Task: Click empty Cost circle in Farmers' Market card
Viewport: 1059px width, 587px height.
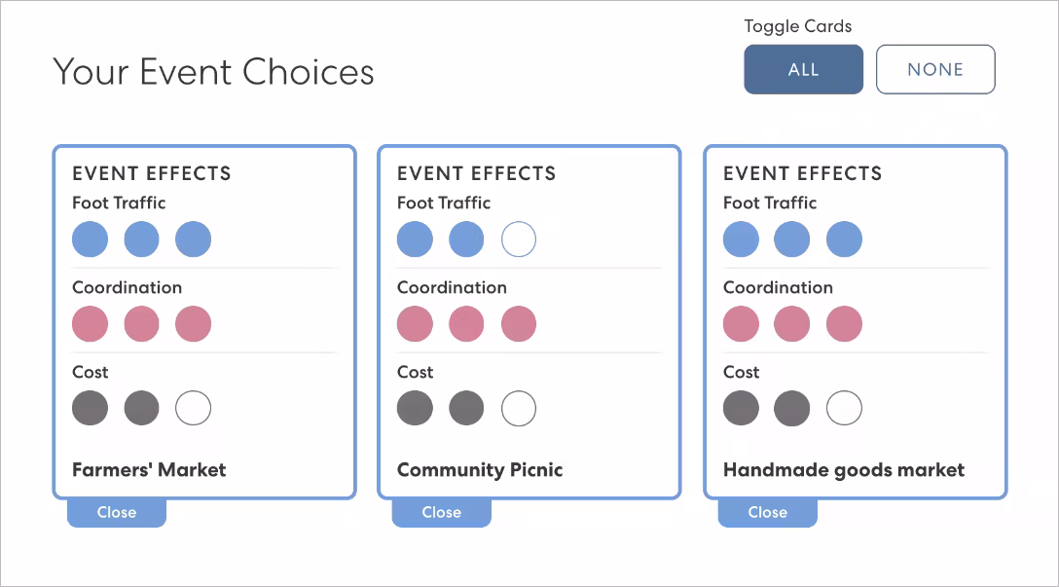Action: coord(193,409)
